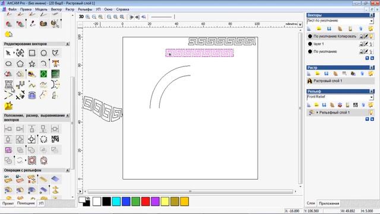Screen dimensions: 380x214
Task: Toggle visibility of По умолчанию Копировать layer
Action: 371,36
